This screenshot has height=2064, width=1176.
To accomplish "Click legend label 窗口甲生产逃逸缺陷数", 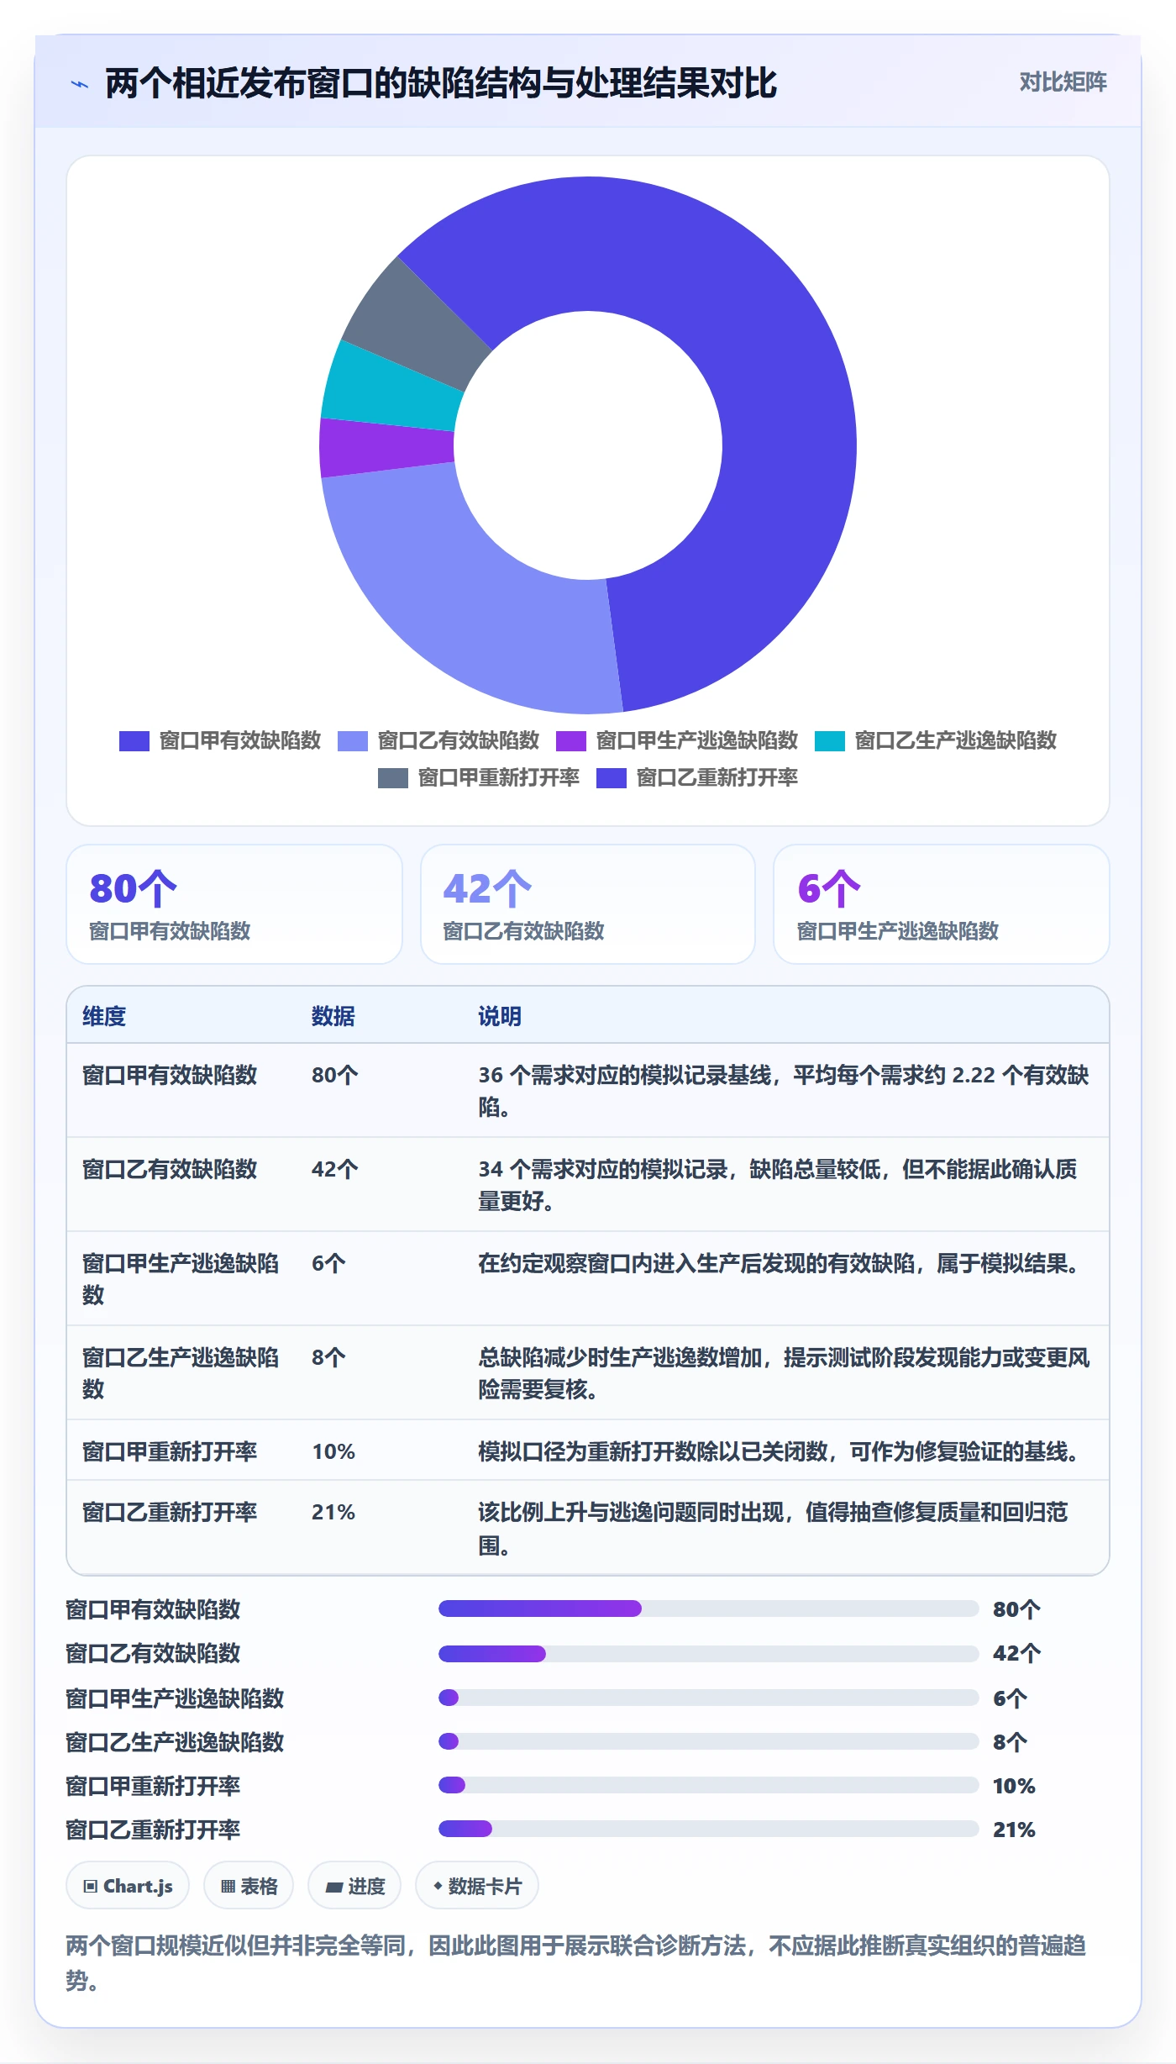I will tap(697, 740).
